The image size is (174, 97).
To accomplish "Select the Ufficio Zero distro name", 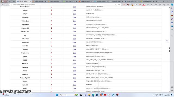I will 25,21.
